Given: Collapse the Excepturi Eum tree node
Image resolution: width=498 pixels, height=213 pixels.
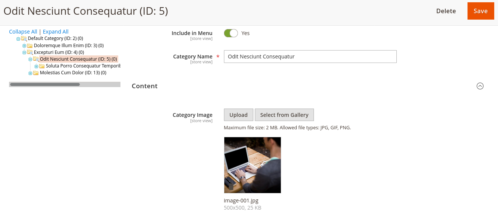Looking at the screenshot, I should point(24,52).
